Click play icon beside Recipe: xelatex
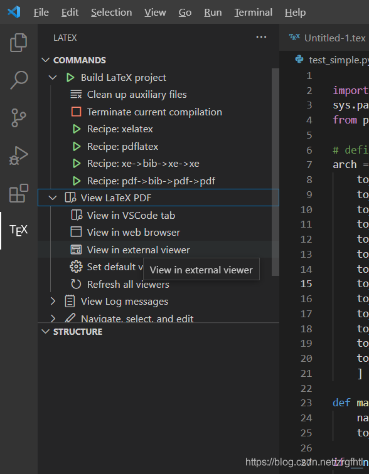369x474 pixels. (x=77, y=129)
